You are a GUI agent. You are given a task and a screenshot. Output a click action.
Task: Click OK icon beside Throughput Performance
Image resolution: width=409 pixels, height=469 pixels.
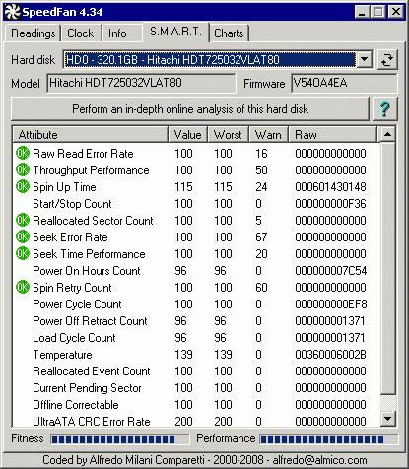(23, 169)
